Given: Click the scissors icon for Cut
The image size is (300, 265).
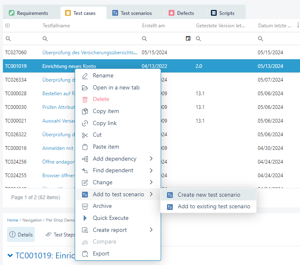Looking at the screenshot, I should tap(85, 135).
